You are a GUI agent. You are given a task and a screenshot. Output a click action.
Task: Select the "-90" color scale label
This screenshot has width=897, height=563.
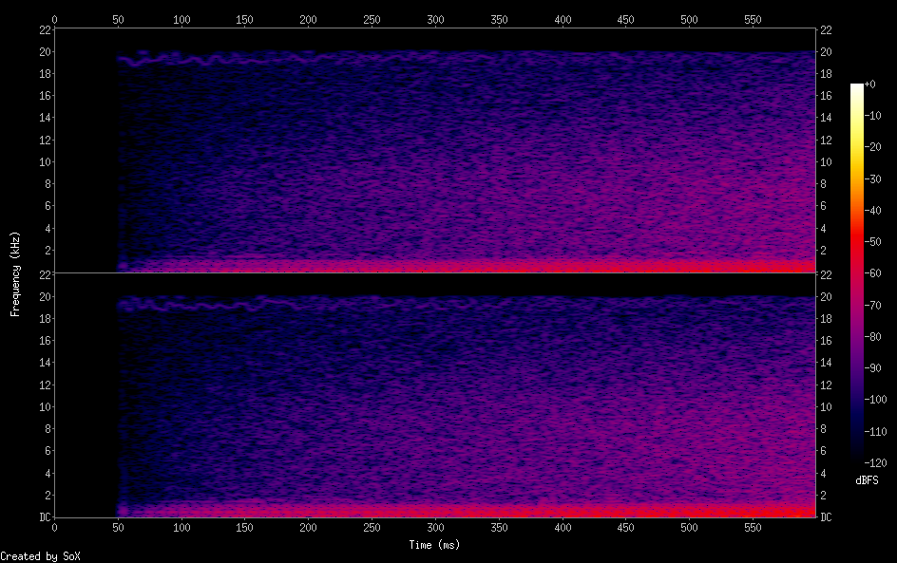coord(873,368)
